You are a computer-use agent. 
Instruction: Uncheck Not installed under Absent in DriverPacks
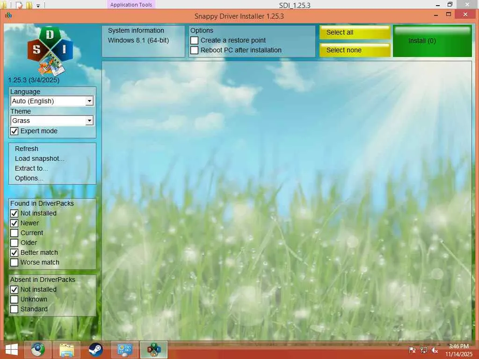click(15, 289)
